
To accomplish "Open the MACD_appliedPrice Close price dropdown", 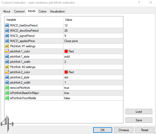I will tap(93, 41).
